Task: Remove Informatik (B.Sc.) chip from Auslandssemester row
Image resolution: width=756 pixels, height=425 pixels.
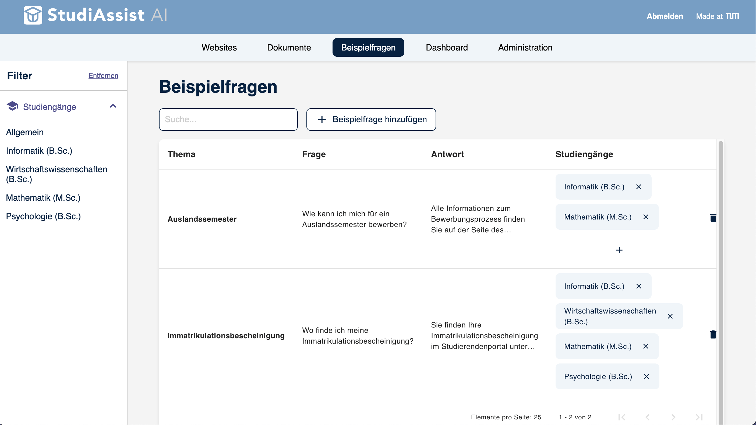Action: pyautogui.click(x=639, y=187)
